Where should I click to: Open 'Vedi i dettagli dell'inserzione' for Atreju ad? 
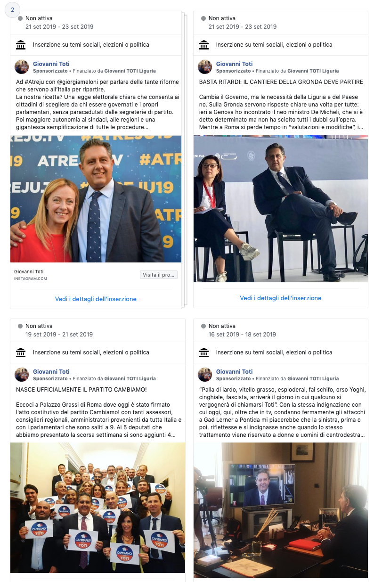96,299
